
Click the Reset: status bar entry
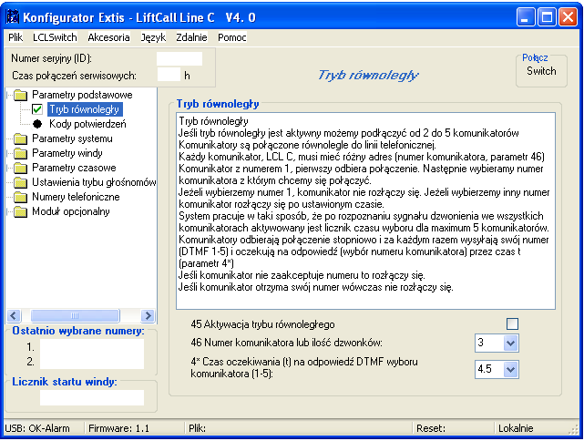click(431, 428)
